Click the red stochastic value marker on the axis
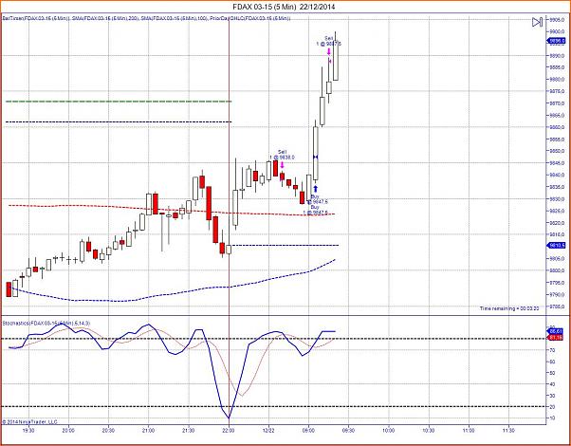This screenshot has width=571, height=446. 557,338
